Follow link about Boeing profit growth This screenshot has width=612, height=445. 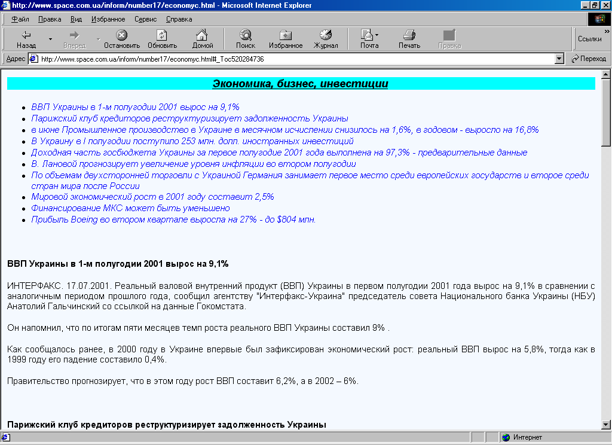(x=173, y=220)
